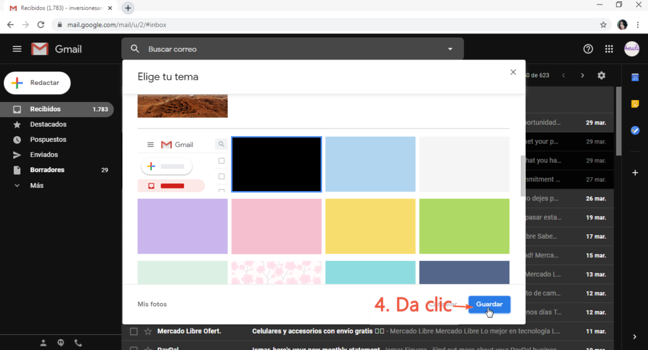Open a new browser tab
Viewport: 648px width, 350px height.
128,8
